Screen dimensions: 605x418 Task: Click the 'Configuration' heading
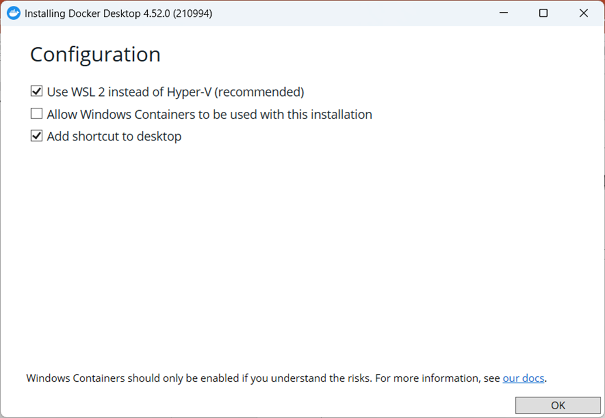pos(95,54)
